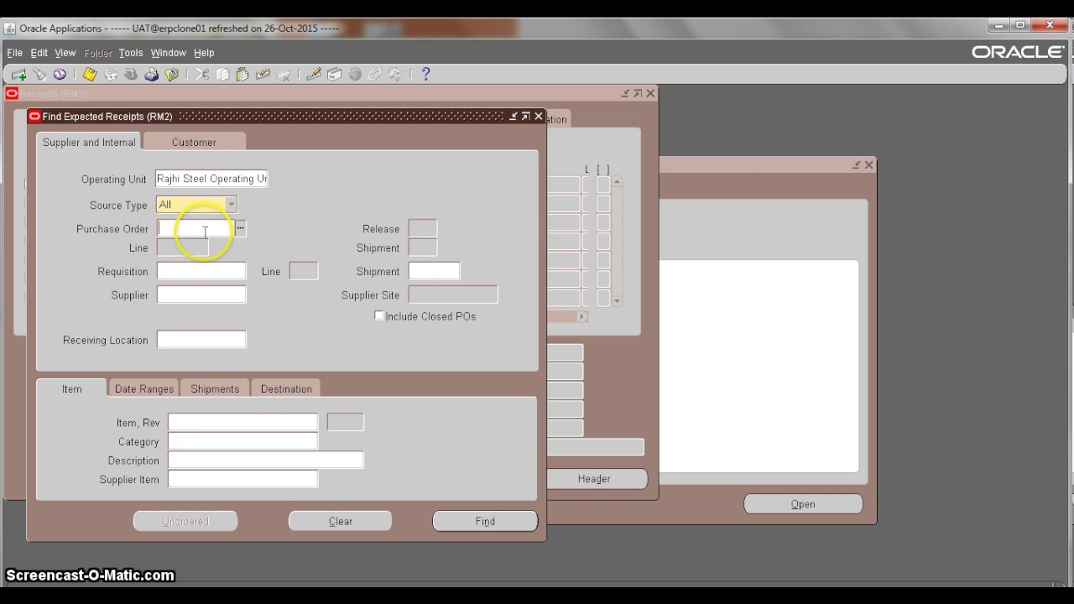1074x604 pixels.
Task: Click the Copy toolbar icon
Action: [222, 75]
